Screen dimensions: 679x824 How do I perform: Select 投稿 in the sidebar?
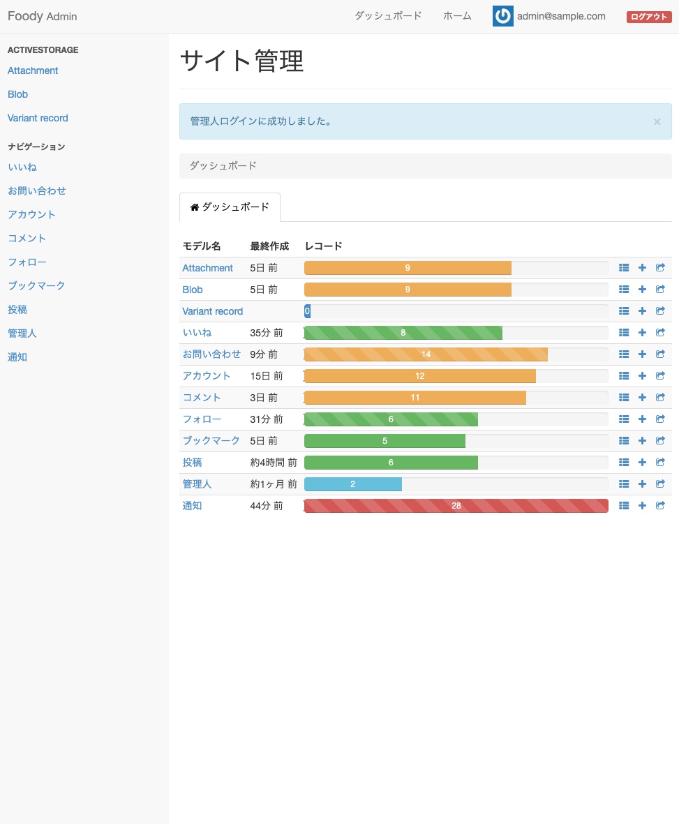click(x=17, y=310)
